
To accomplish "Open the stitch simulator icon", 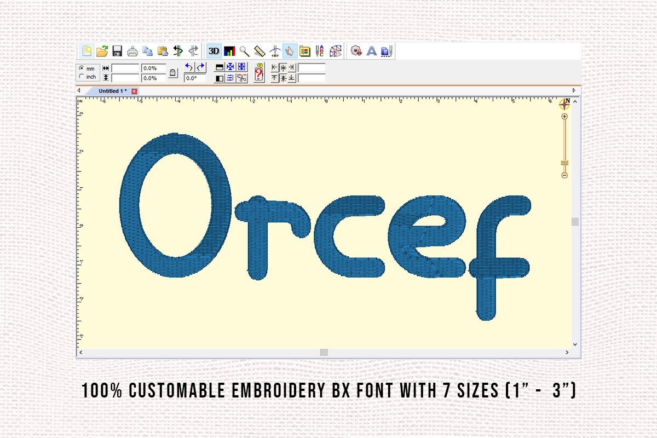I will coord(336,51).
